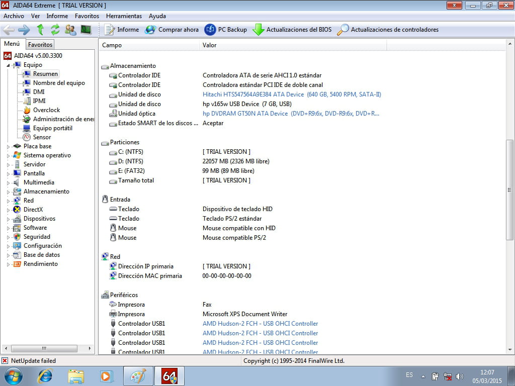The image size is (515, 386).
Task: Switch to the Favoritos tab
Action: click(x=40, y=45)
